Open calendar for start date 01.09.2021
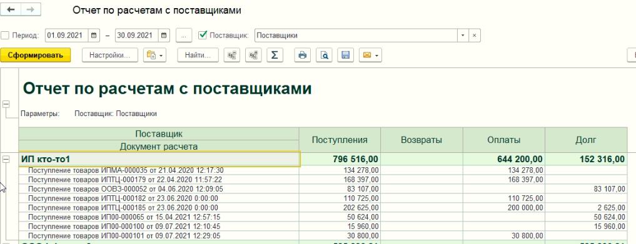 [94, 35]
